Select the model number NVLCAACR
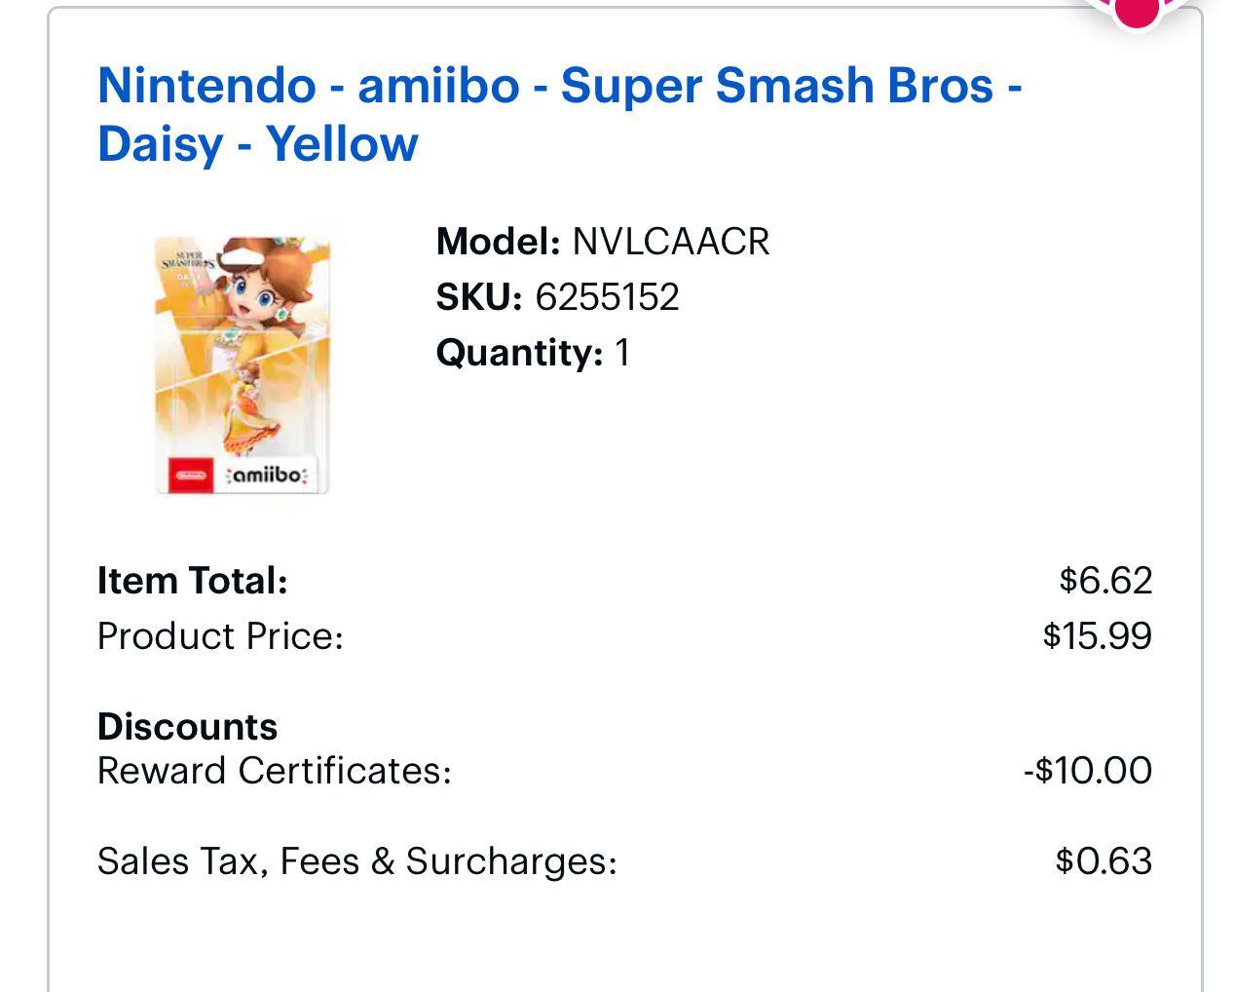This screenshot has height=992, width=1235. (x=670, y=242)
